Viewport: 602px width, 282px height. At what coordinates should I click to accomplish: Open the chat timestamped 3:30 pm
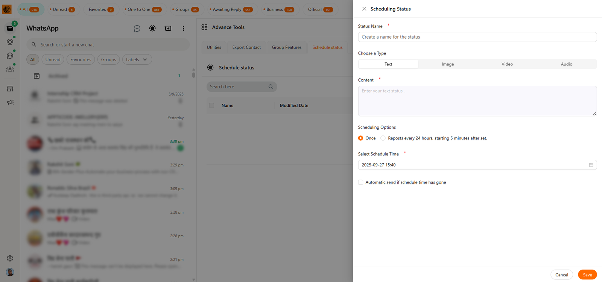(108, 144)
